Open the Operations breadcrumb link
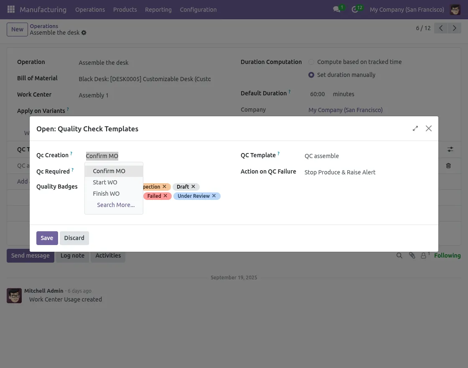Viewport: 468px width, 368px height. (x=44, y=26)
